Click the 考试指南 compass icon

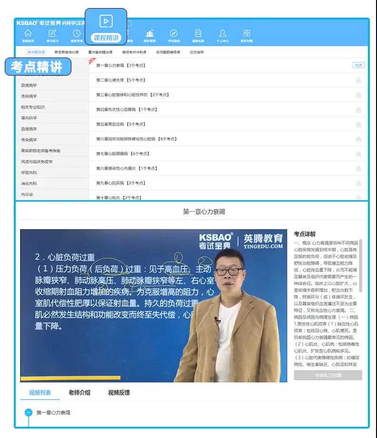point(174,33)
